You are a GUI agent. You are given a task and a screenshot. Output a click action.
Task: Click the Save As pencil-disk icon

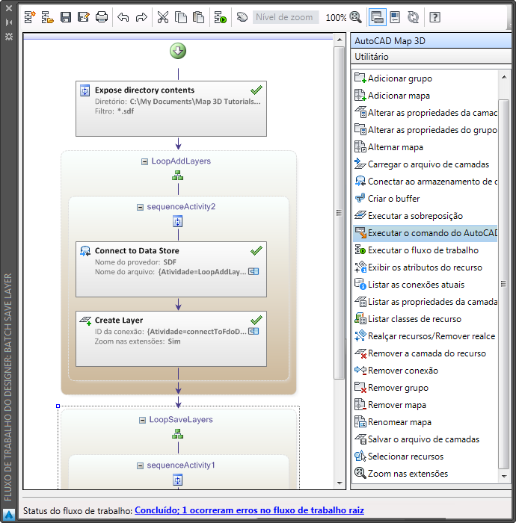[83, 17]
